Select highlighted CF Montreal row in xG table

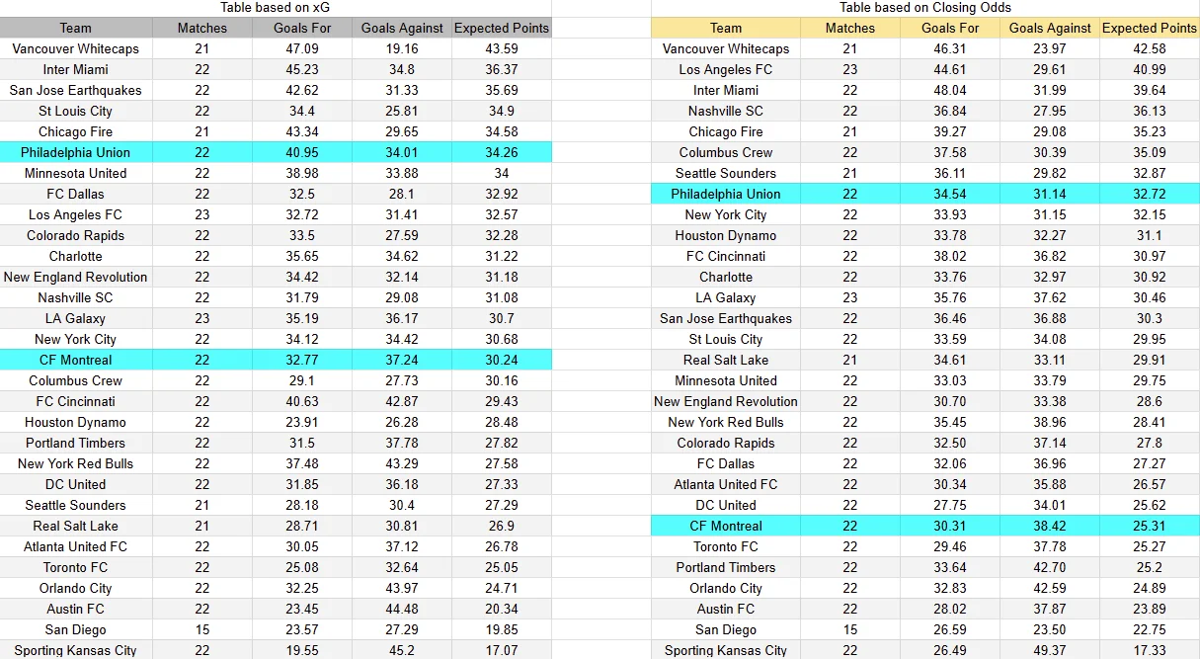tap(276, 360)
